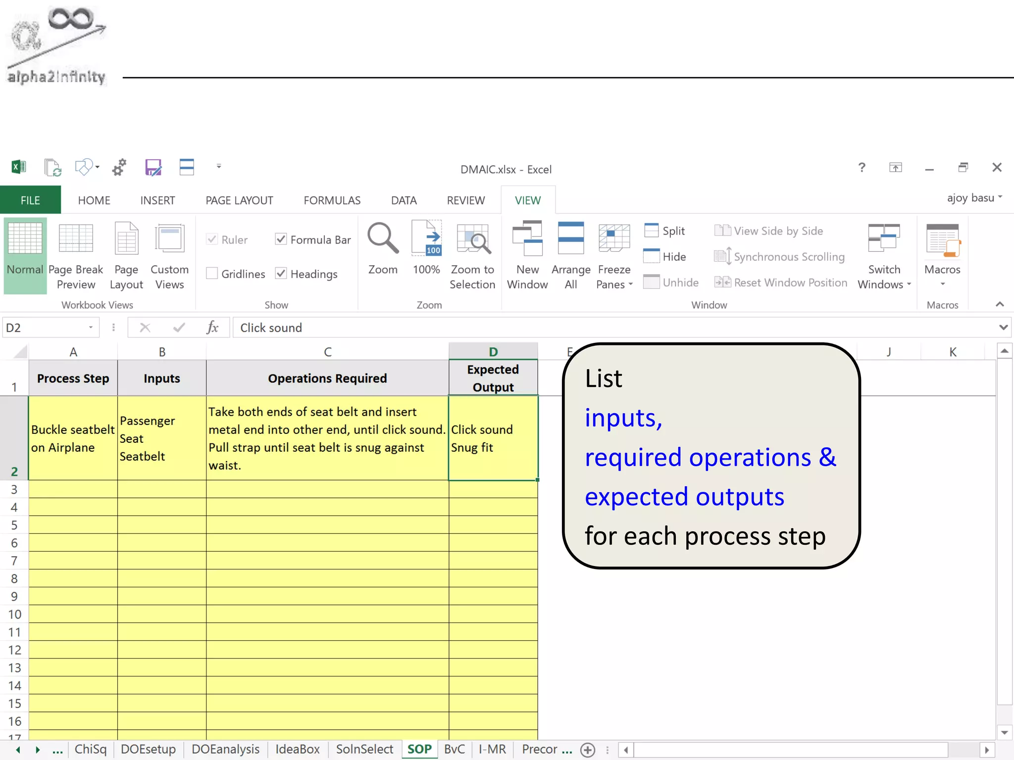Switch to the REVIEW tab
This screenshot has height=760, width=1014.
point(465,200)
